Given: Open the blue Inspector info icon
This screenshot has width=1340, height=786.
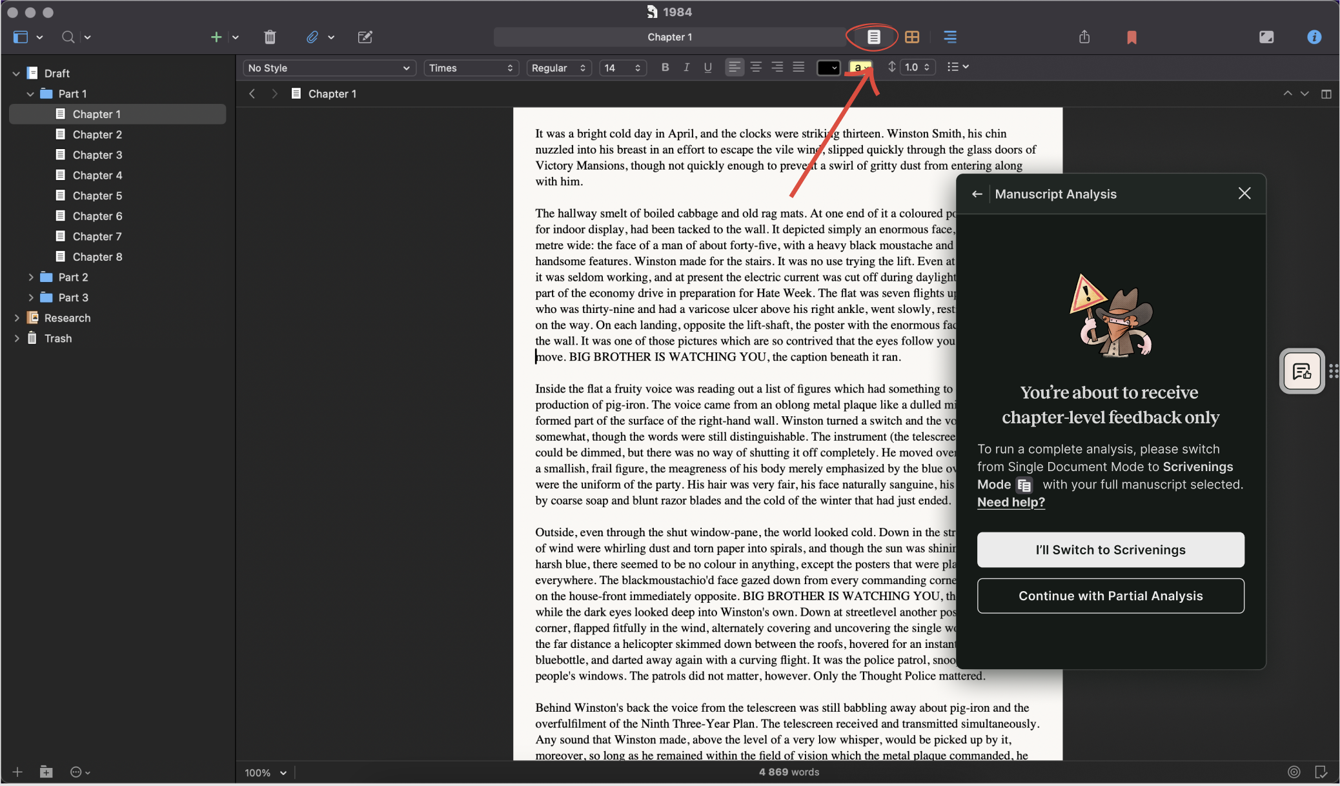Looking at the screenshot, I should click(x=1314, y=37).
